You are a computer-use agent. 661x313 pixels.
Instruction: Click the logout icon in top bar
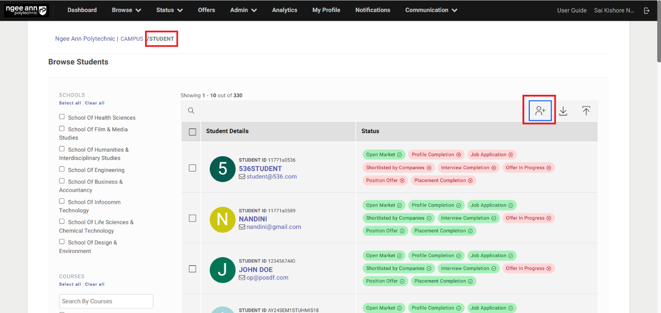tap(647, 10)
